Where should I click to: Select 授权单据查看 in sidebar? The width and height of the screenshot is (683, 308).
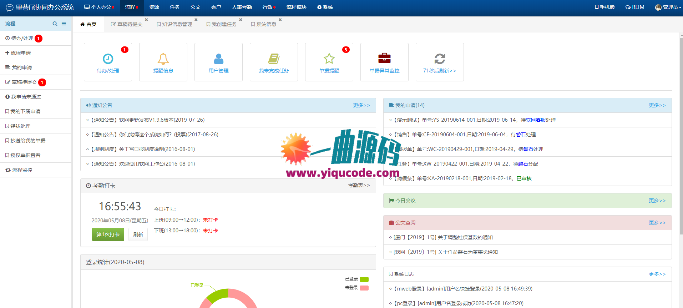36,155
